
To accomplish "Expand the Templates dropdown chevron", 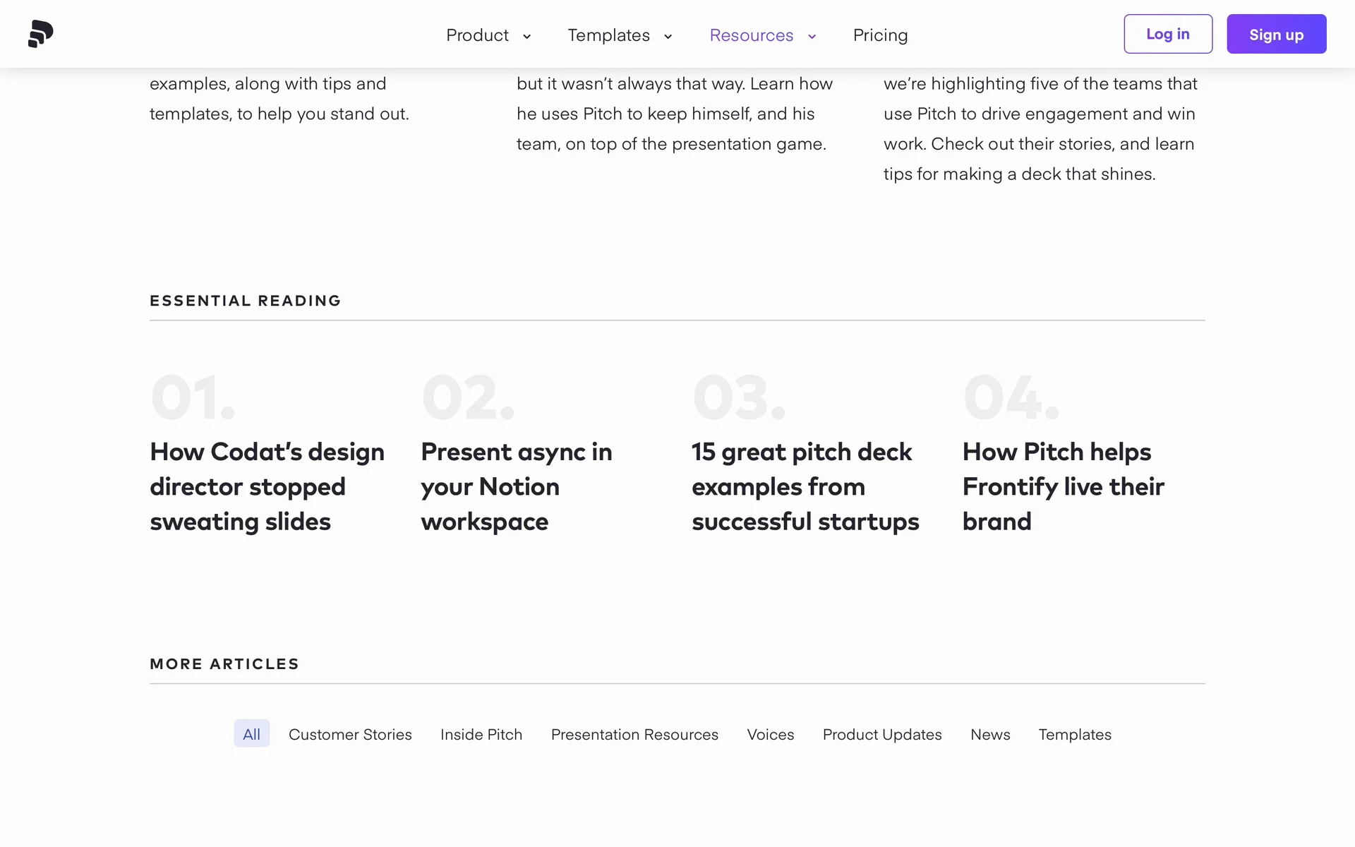I will coord(668,37).
